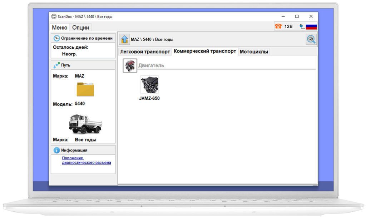Click the Двигатель engine category icon

pos(130,66)
